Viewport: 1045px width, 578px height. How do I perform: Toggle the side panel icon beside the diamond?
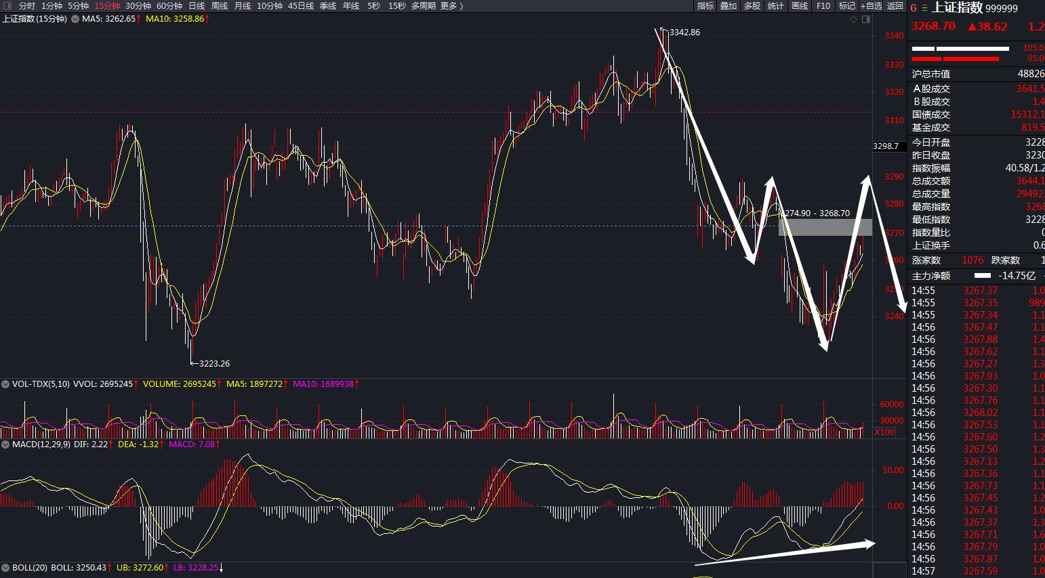pos(866,19)
